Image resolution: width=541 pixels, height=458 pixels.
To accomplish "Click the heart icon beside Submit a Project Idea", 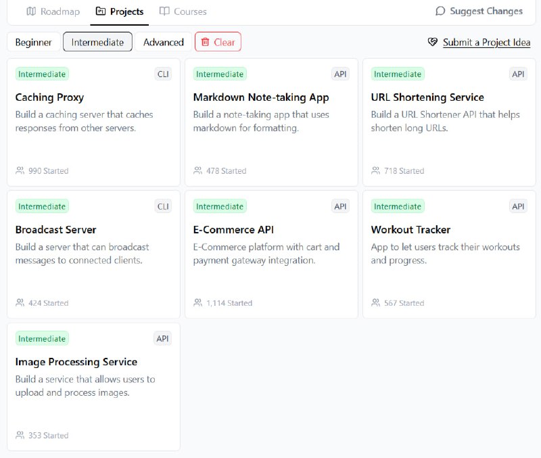I will (x=433, y=42).
